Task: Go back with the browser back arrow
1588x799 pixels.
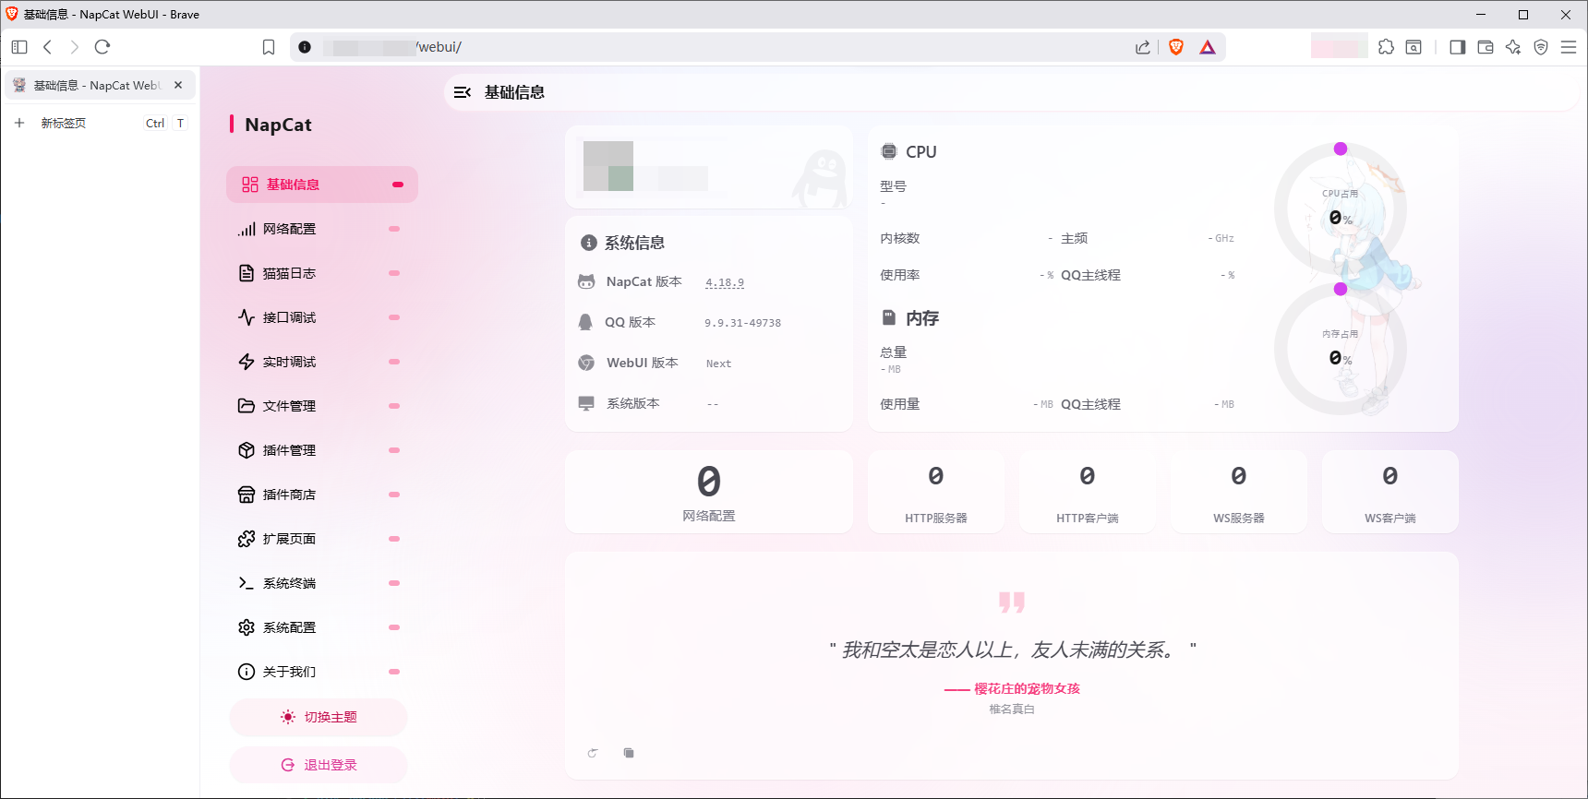Action: 48,47
